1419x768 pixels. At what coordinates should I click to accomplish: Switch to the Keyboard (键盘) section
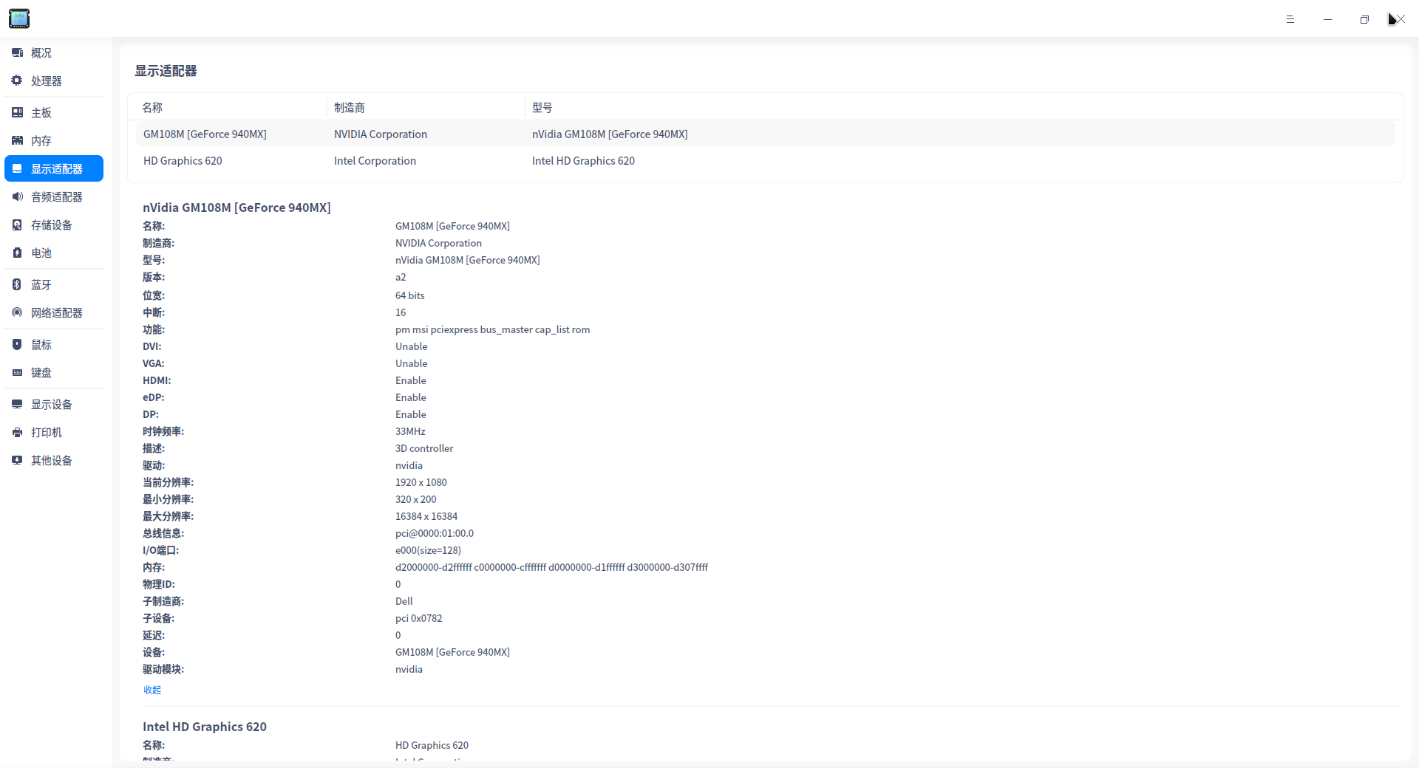pos(41,373)
